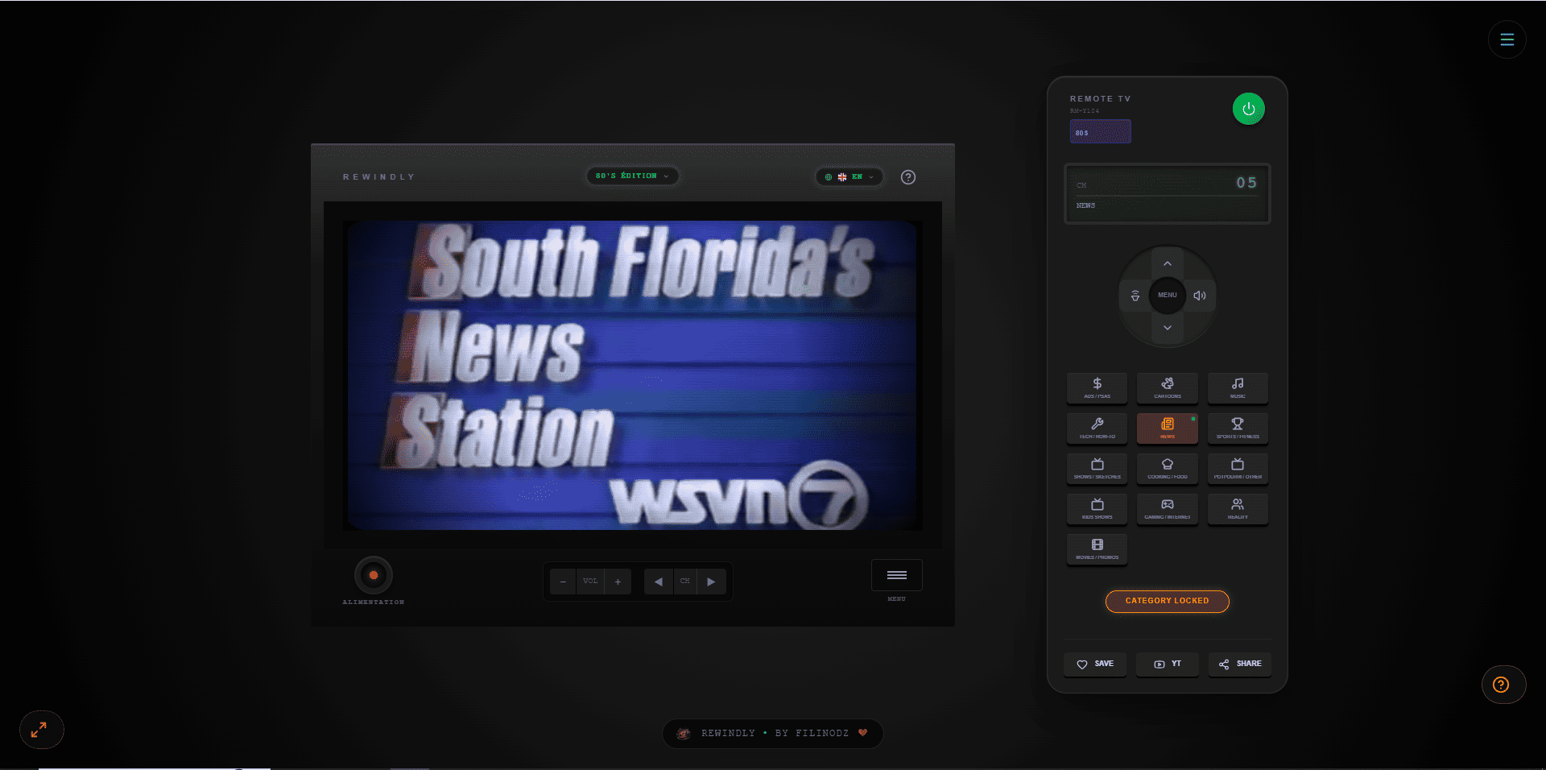Click the WSVN news video on the TV screen
This screenshot has width=1546, height=770.
(x=632, y=375)
